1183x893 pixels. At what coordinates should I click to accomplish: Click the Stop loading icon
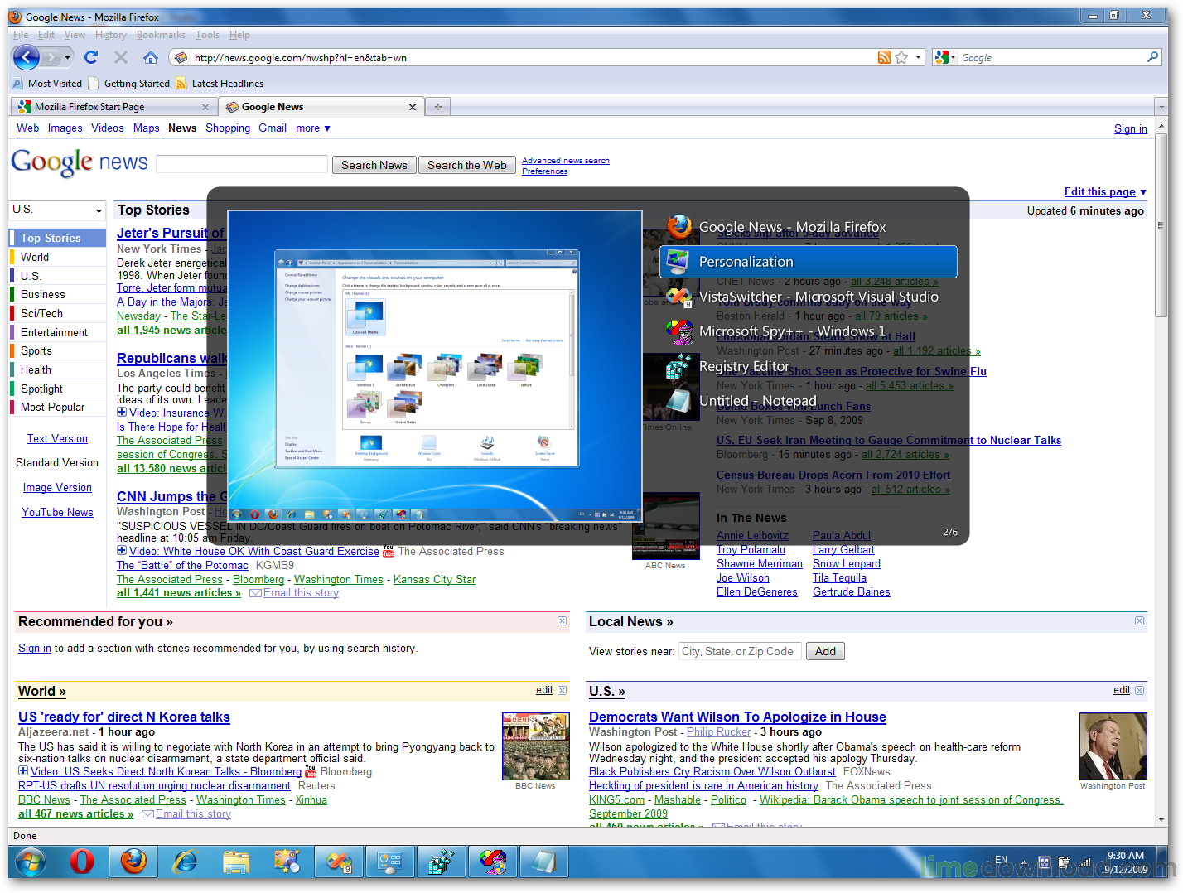point(120,57)
